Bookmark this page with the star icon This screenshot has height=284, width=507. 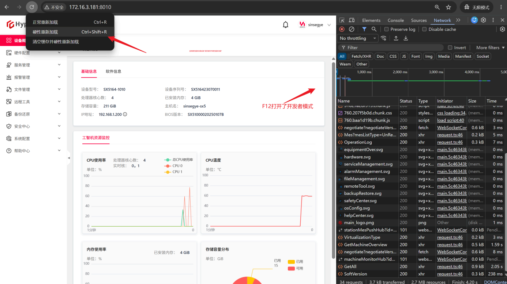[448, 7]
